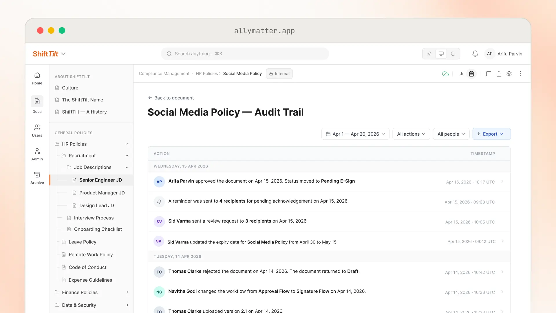Select system display theme mode
The height and width of the screenshot is (313, 556).
pos(441,54)
